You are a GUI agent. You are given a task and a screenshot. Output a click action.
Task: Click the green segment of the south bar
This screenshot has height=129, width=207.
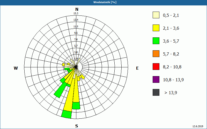[x=76, y=106]
